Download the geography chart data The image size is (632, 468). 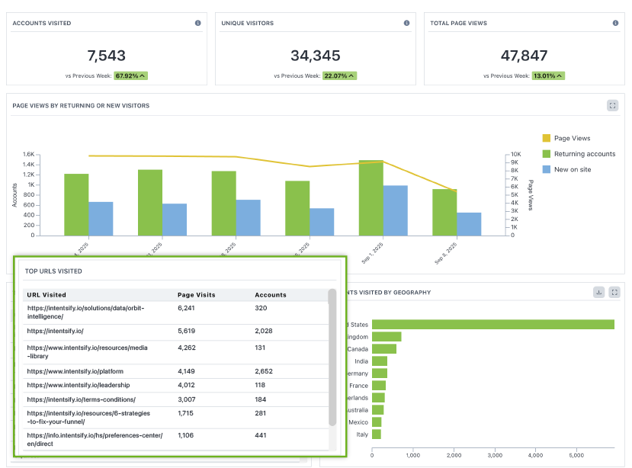point(599,292)
